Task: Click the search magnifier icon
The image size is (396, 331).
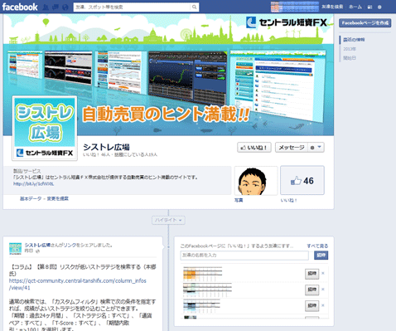Action: click(195, 7)
